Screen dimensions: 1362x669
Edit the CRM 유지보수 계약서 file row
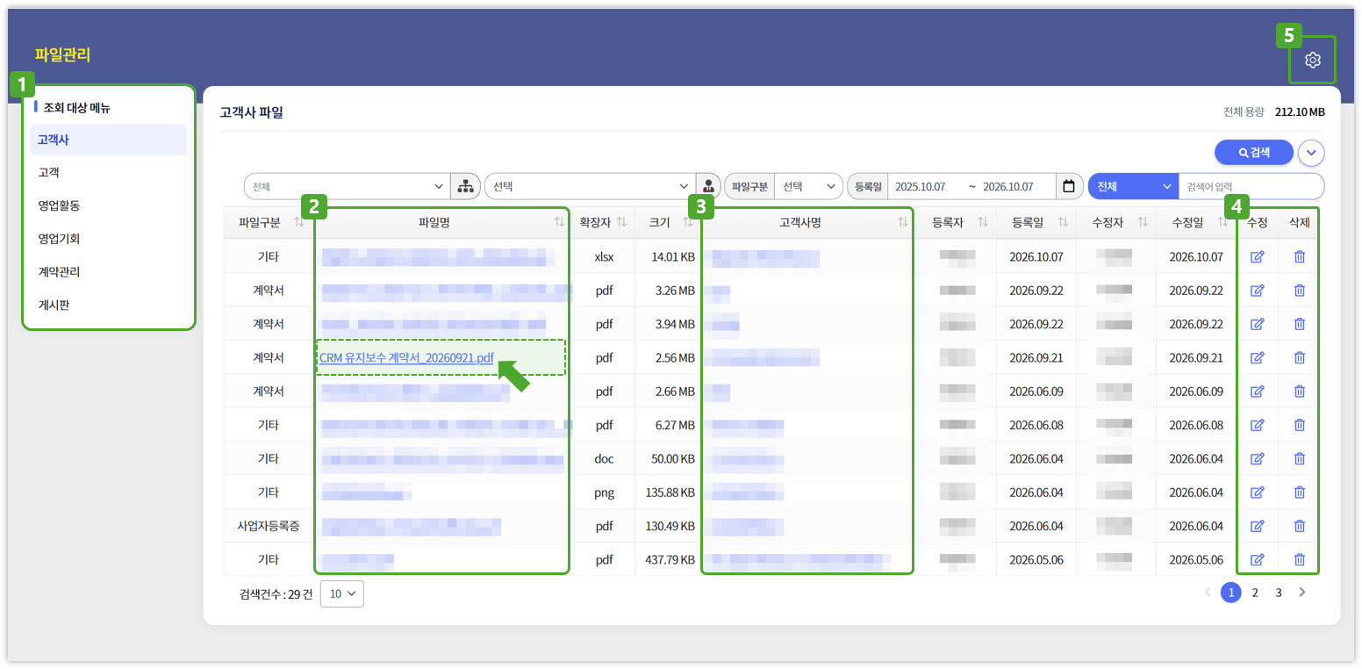(x=1257, y=357)
